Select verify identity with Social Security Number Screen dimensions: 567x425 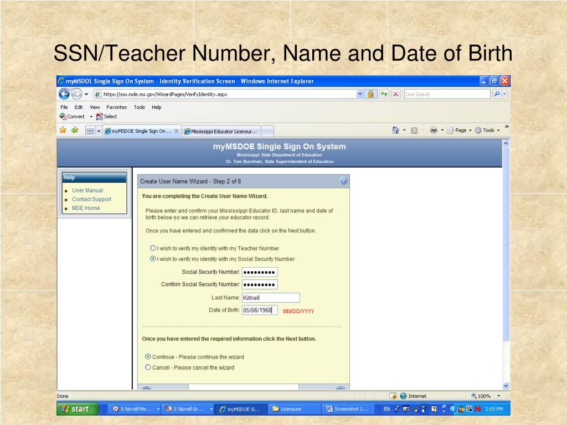(153, 259)
